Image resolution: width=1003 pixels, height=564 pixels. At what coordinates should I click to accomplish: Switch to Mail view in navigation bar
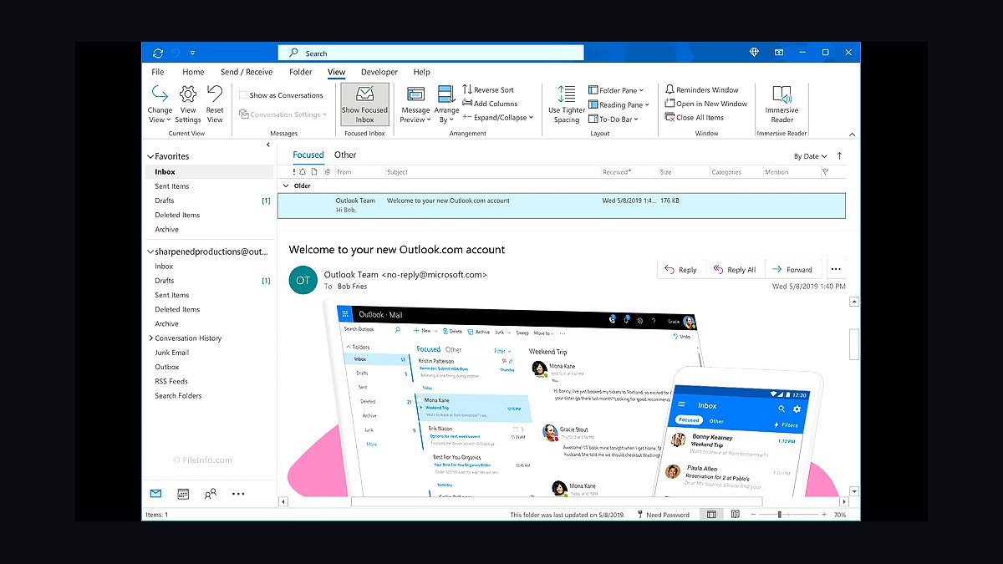click(x=155, y=493)
